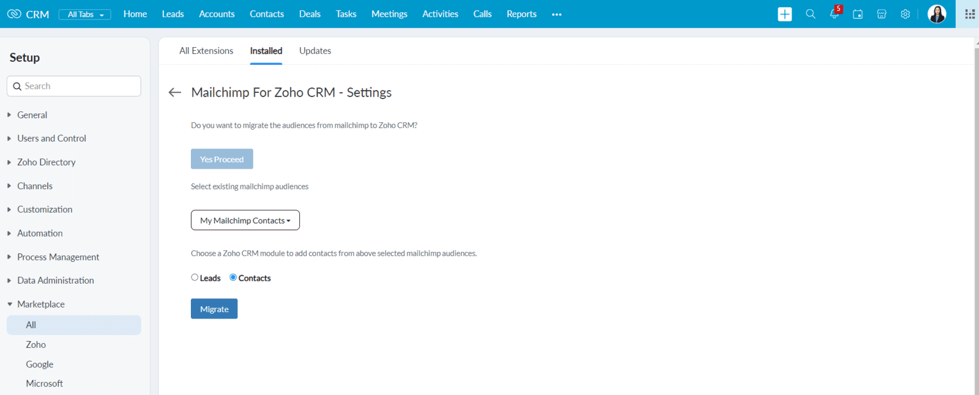Go to Home in top navigation

135,14
